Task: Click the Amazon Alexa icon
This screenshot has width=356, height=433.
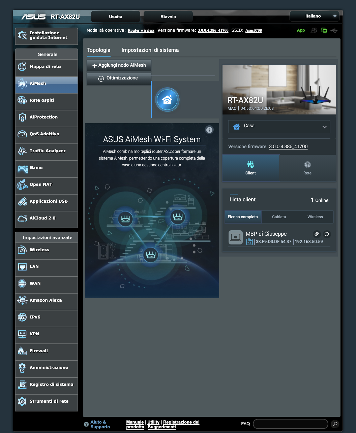Action: click(x=22, y=300)
